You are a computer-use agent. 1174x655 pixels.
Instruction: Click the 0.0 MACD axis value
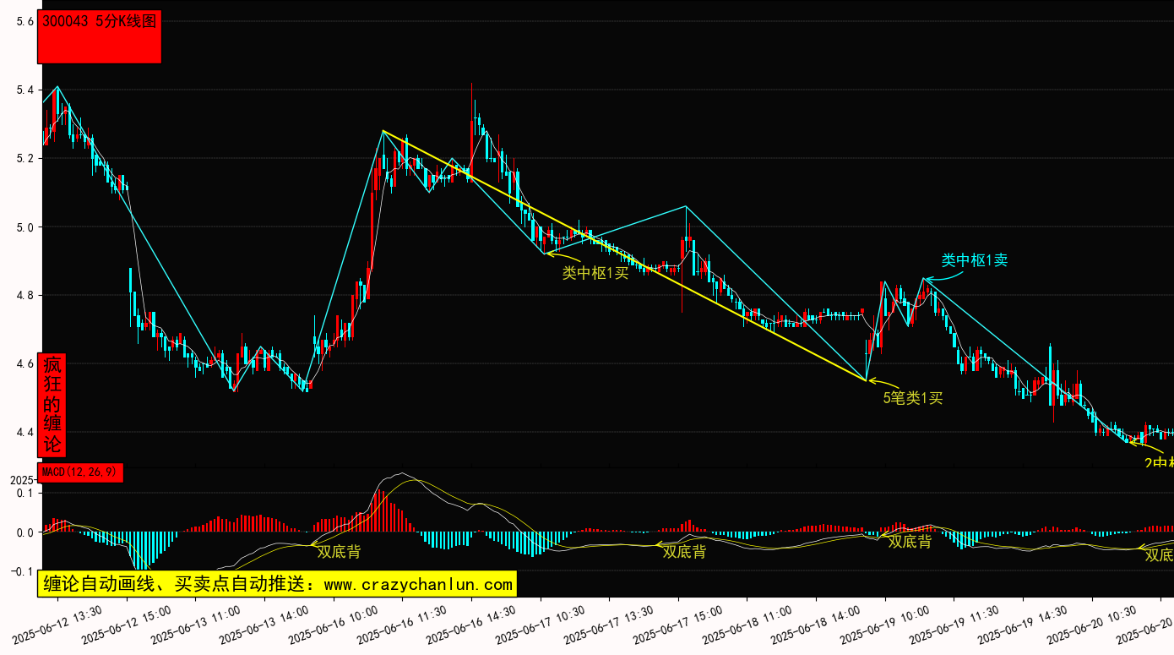pyautogui.click(x=24, y=532)
